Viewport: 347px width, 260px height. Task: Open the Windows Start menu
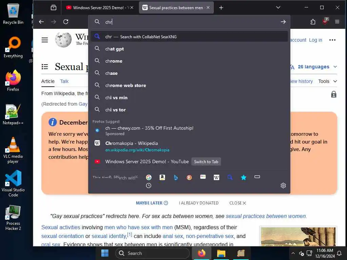tap(105, 253)
